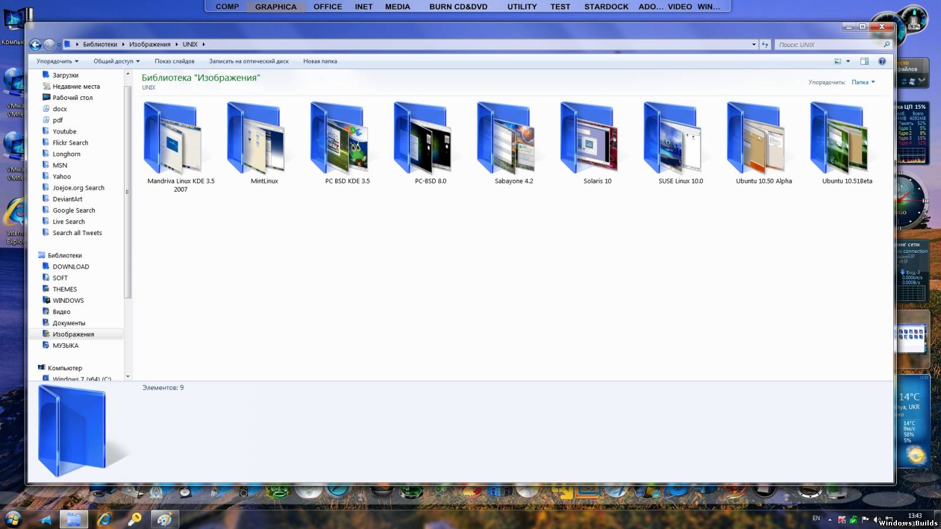Image resolution: width=941 pixels, height=529 pixels.
Task: Open the Упорядочить dropdown menu
Action: (57, 61)
